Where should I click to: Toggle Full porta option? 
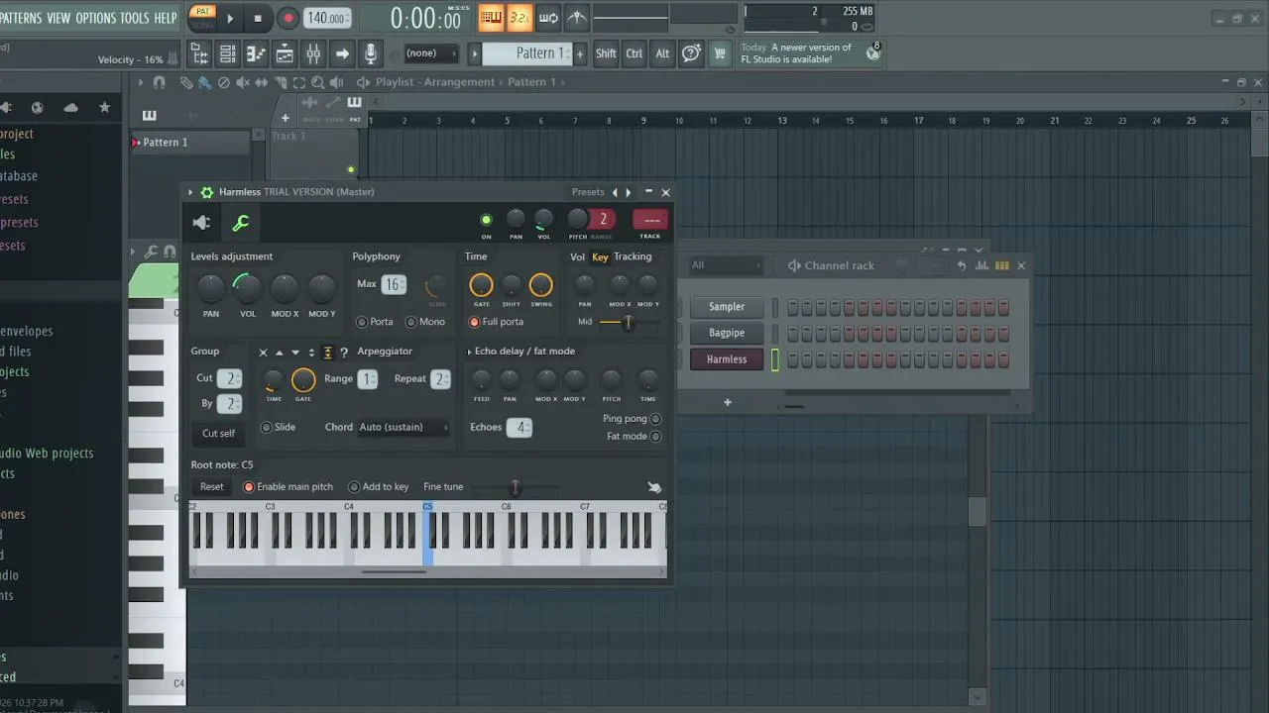tap(474, 322)
